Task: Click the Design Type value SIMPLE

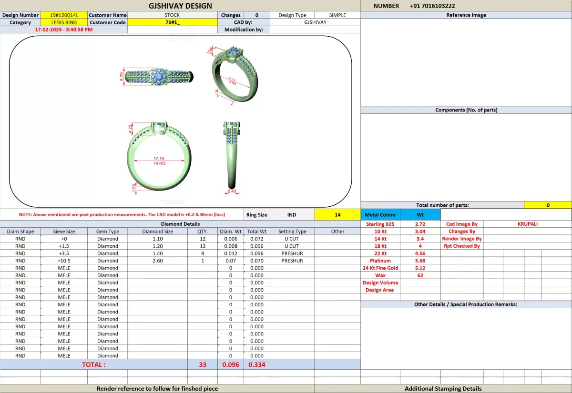Action: click(337, 15)
